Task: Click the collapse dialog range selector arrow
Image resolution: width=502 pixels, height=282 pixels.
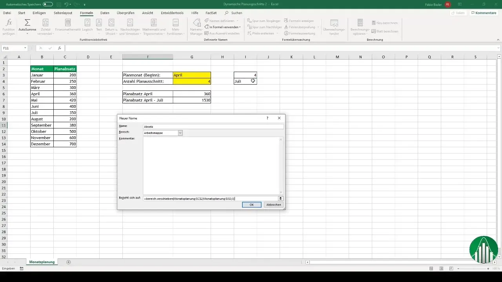Action: point(280,199)
